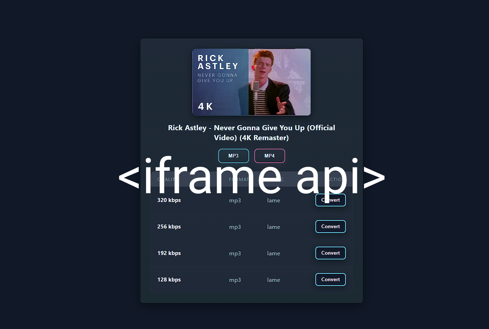Convert the 320 kbps mp3 option
The height and width of the screenshot is (329, 489).
[330, 200]
